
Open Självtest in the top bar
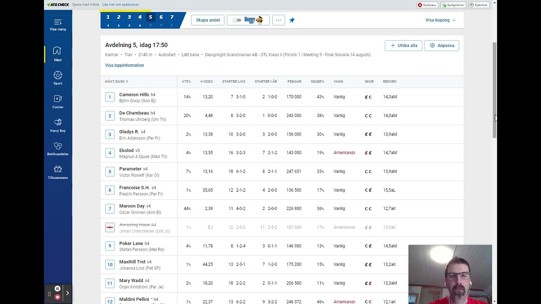coord(478,5)
